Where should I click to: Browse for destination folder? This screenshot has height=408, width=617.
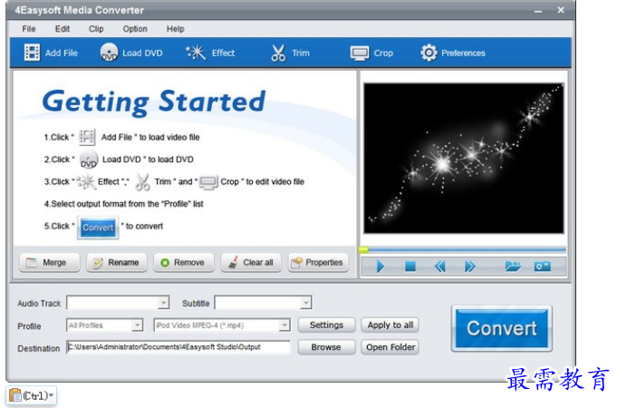326,347
